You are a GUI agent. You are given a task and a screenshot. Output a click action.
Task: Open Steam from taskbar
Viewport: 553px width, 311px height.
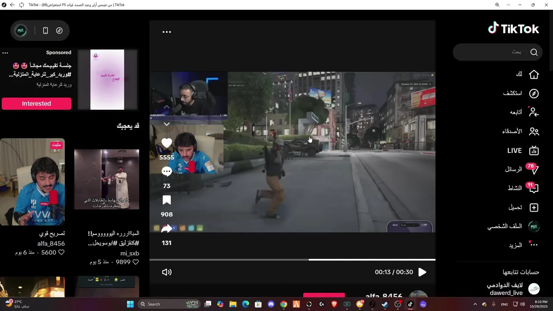(385, 304)
